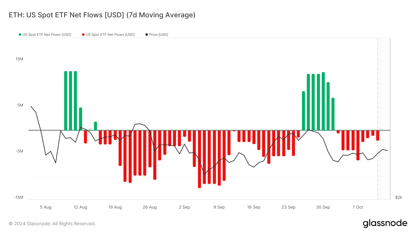The image size is (416, 234).
Task: Toggle green US Spot ETF Net Flows legend label
Action: coord(47,35)
